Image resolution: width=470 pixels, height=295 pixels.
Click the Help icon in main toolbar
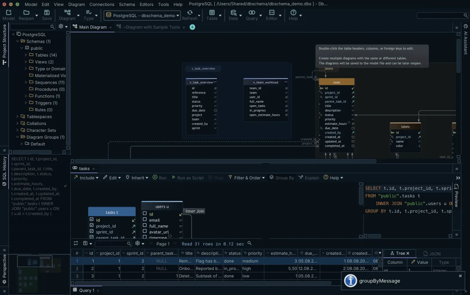(293, 13)
